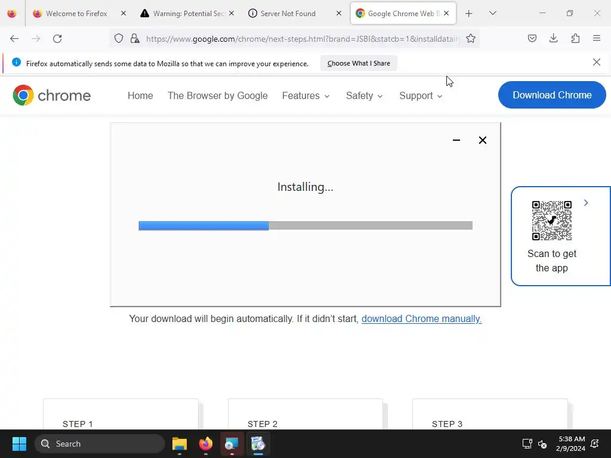
Task: Switch to Warning: Potential Security tab
Action: point(187,14)
